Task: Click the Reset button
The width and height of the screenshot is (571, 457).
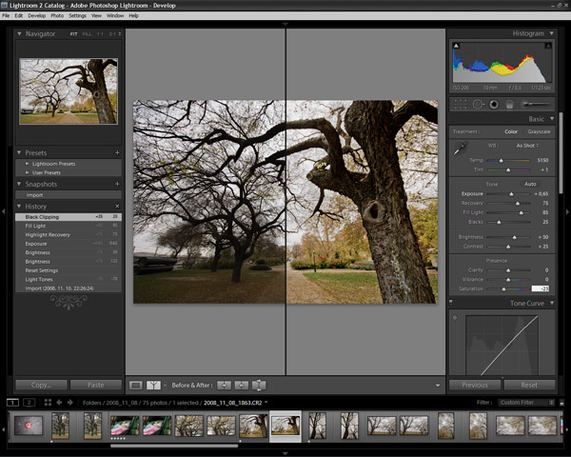Action: [x=529, y=385]
